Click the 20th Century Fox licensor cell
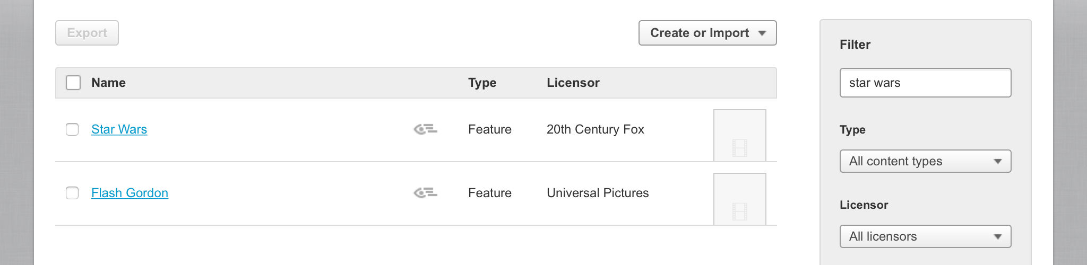This screenshot has height=265, width=1087. point(595,129)
